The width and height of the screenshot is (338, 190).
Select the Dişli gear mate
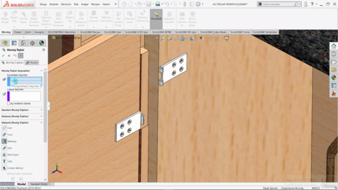4,148
